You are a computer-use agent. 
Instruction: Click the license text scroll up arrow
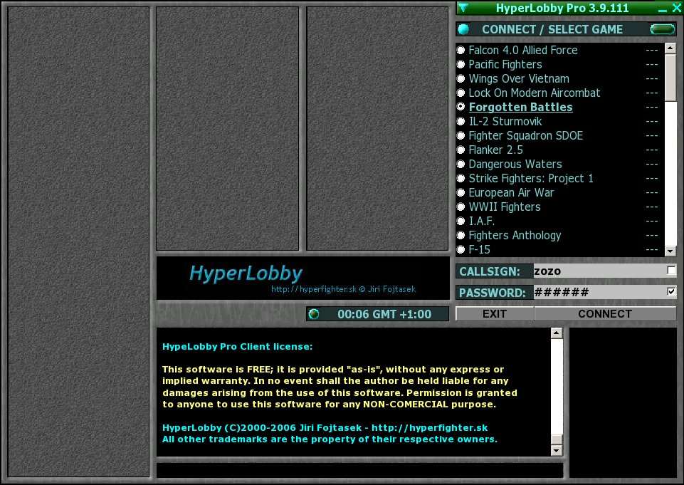(x=556, y=333)
